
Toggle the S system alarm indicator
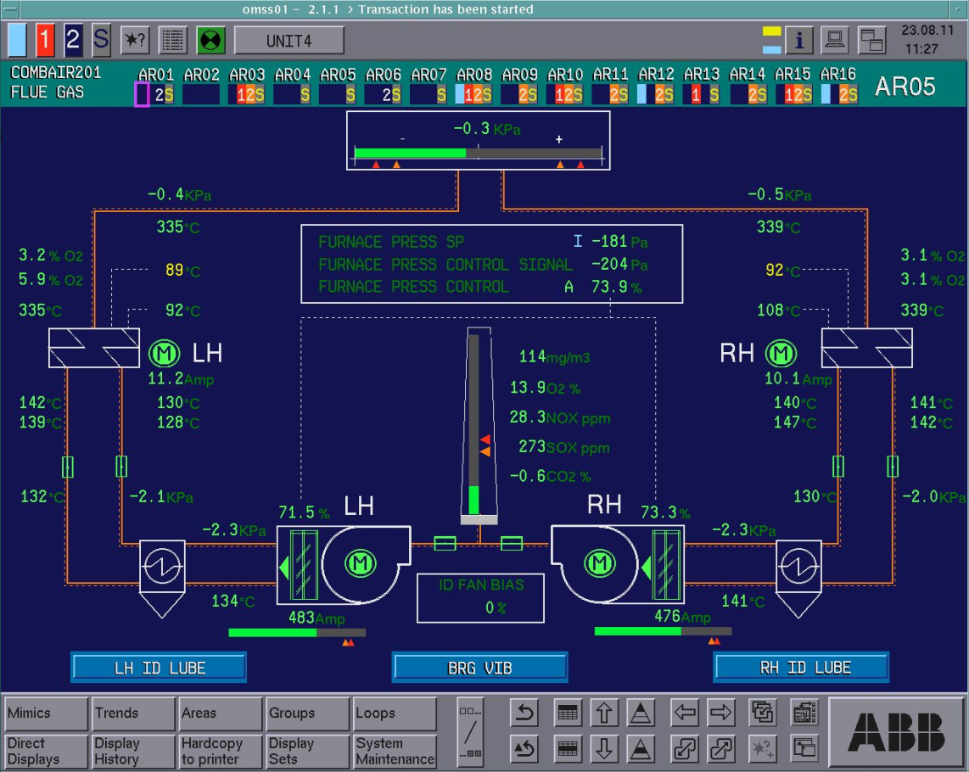[x=101, y=40]
